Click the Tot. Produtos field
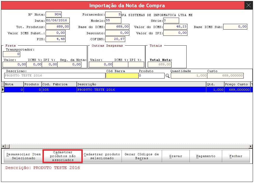Screen dimensions: 254x183 pos(58,27)
